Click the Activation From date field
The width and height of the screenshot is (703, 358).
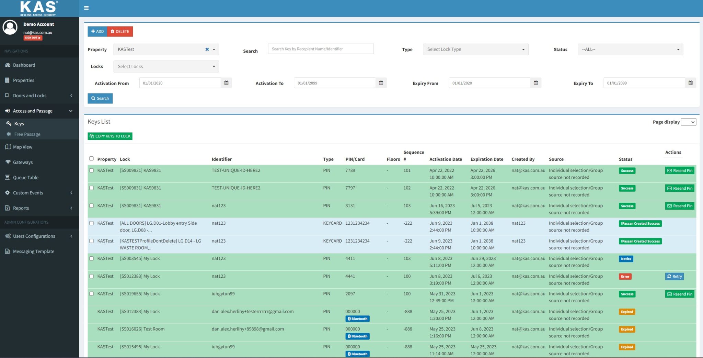(180, 83)
